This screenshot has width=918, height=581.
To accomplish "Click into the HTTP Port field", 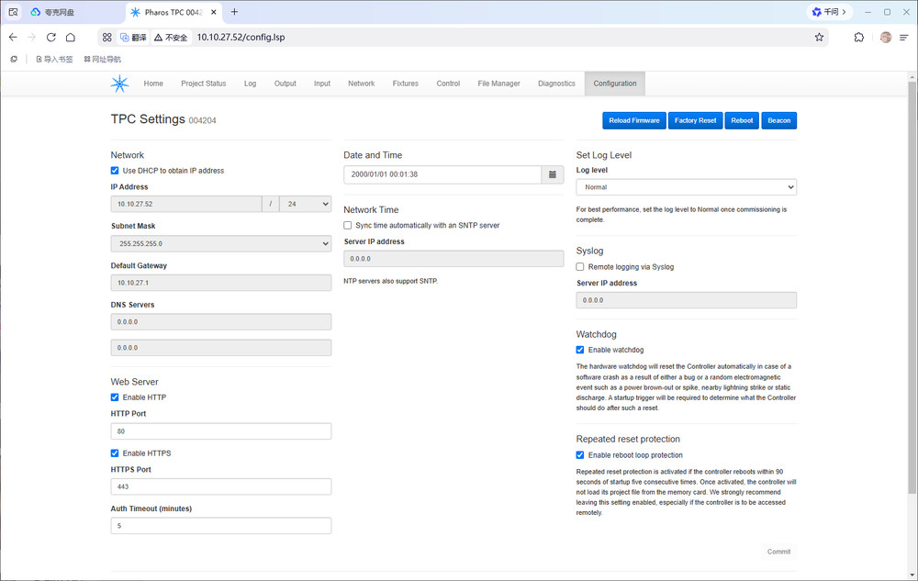I will click(x=220, y=431).
